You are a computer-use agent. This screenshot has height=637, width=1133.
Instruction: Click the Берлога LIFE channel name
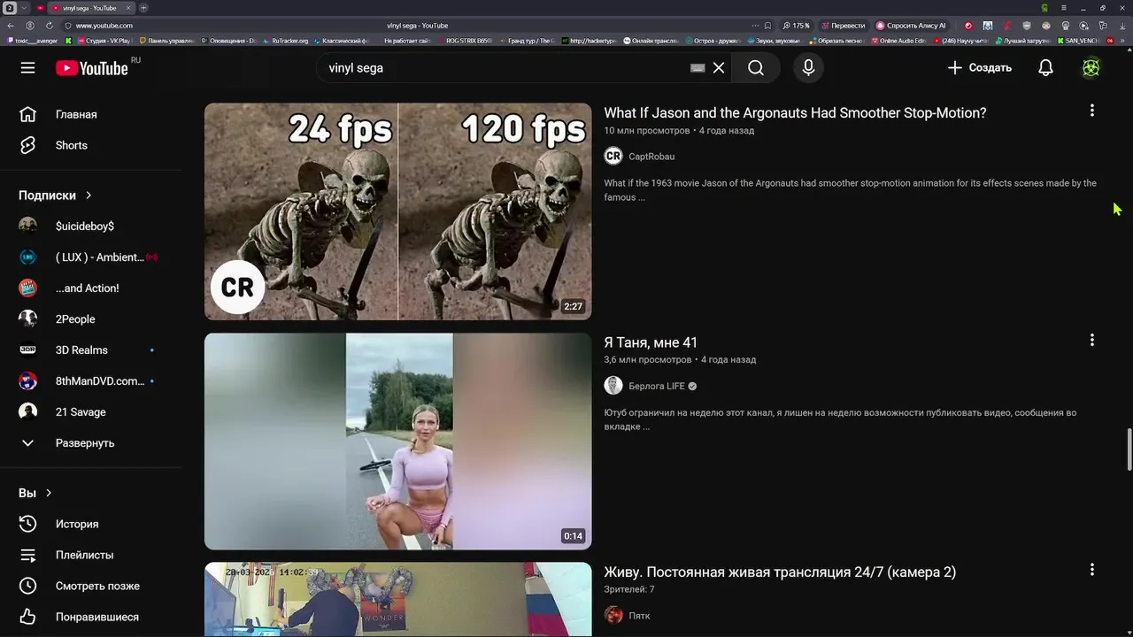(657, 387)
